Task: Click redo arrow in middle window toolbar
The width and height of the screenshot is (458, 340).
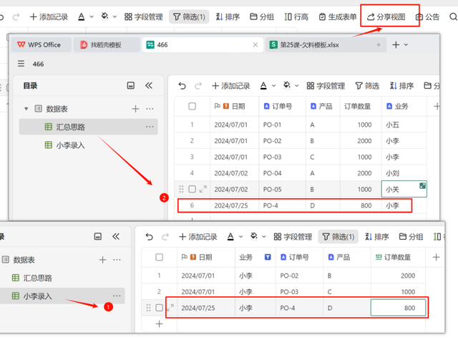Action: [198, 86]
